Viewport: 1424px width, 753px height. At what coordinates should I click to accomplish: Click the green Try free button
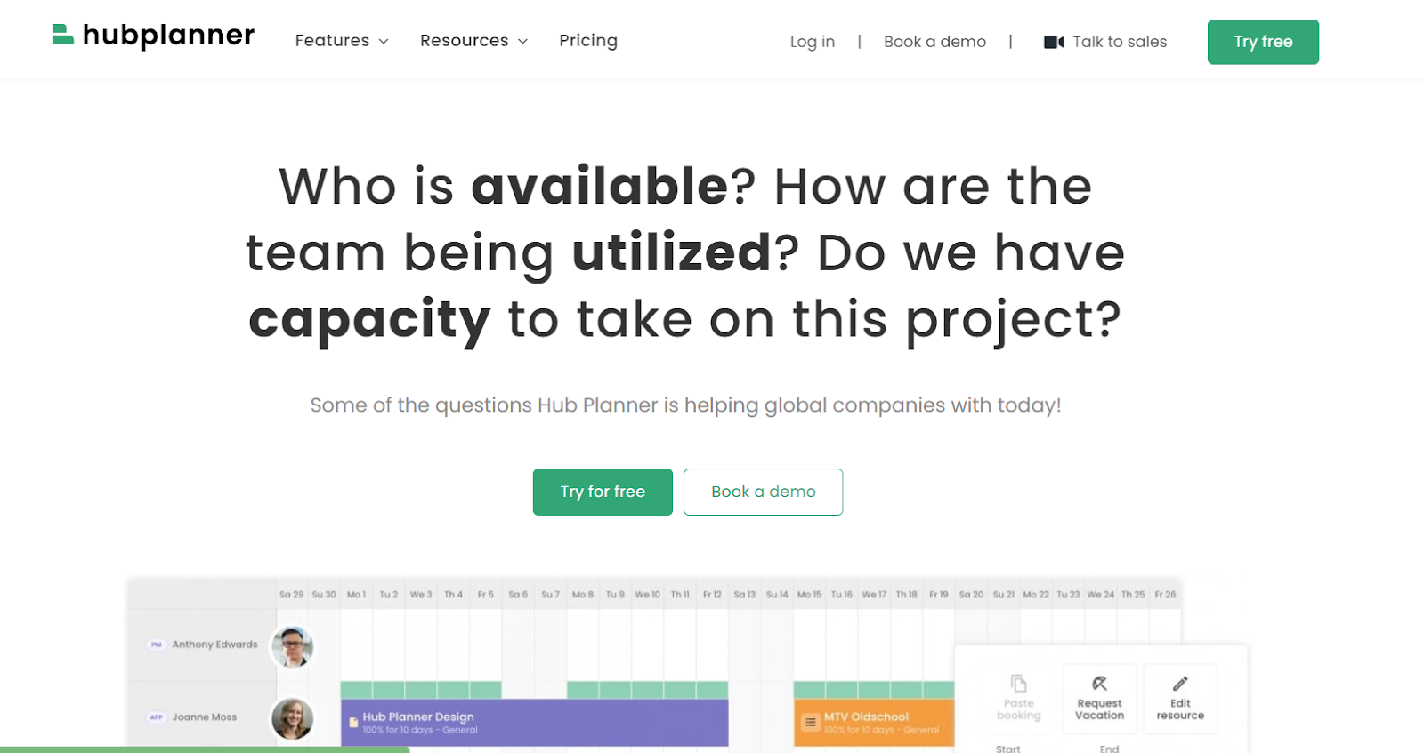1262,41
